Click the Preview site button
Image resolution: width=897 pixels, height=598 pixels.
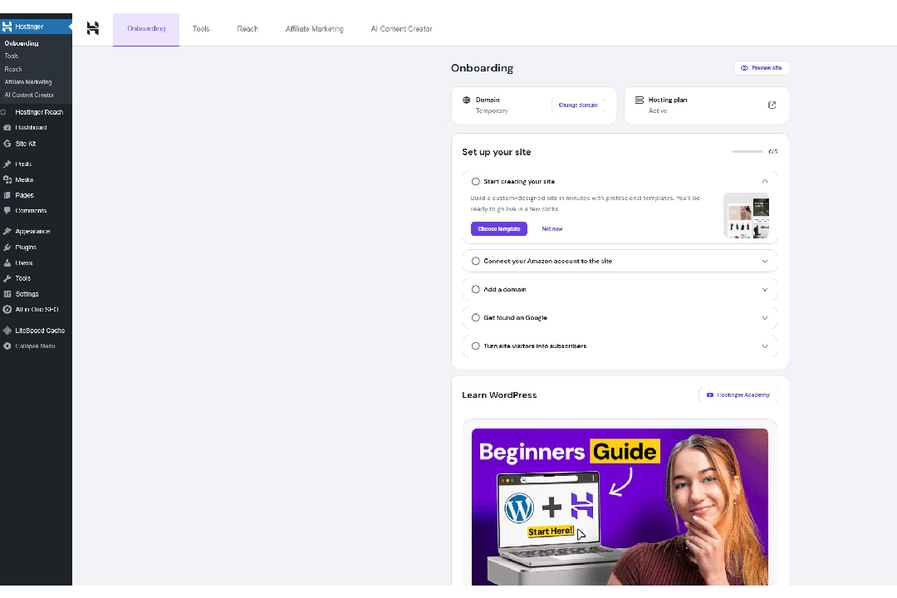pos(762,67)
